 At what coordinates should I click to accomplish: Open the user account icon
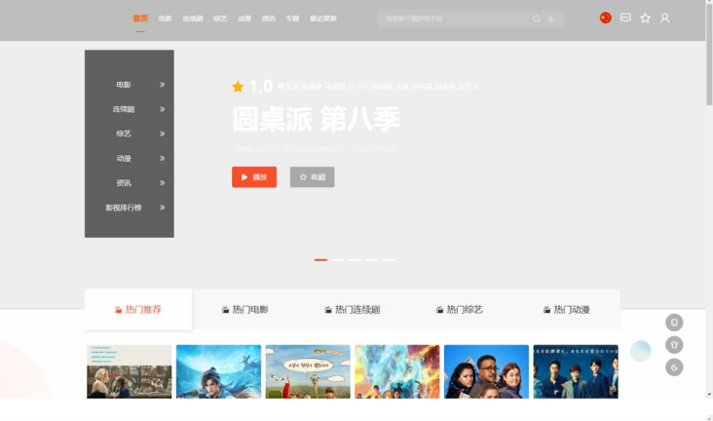[665, 18]
